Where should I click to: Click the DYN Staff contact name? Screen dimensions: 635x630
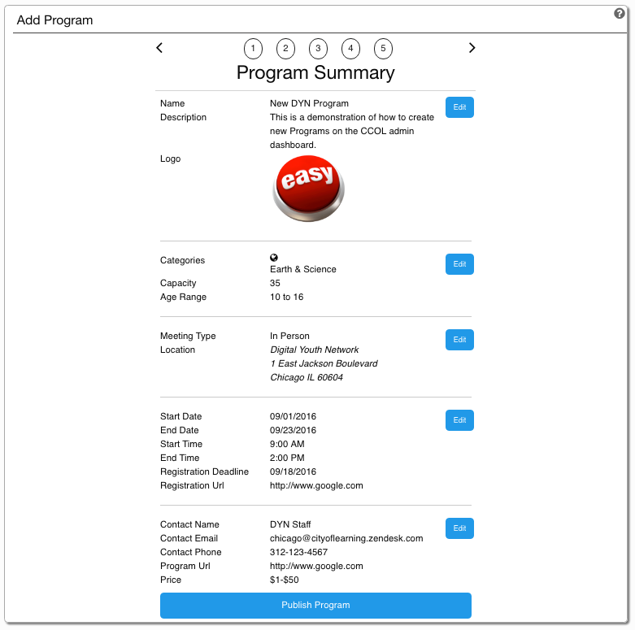tap(290, 524)
